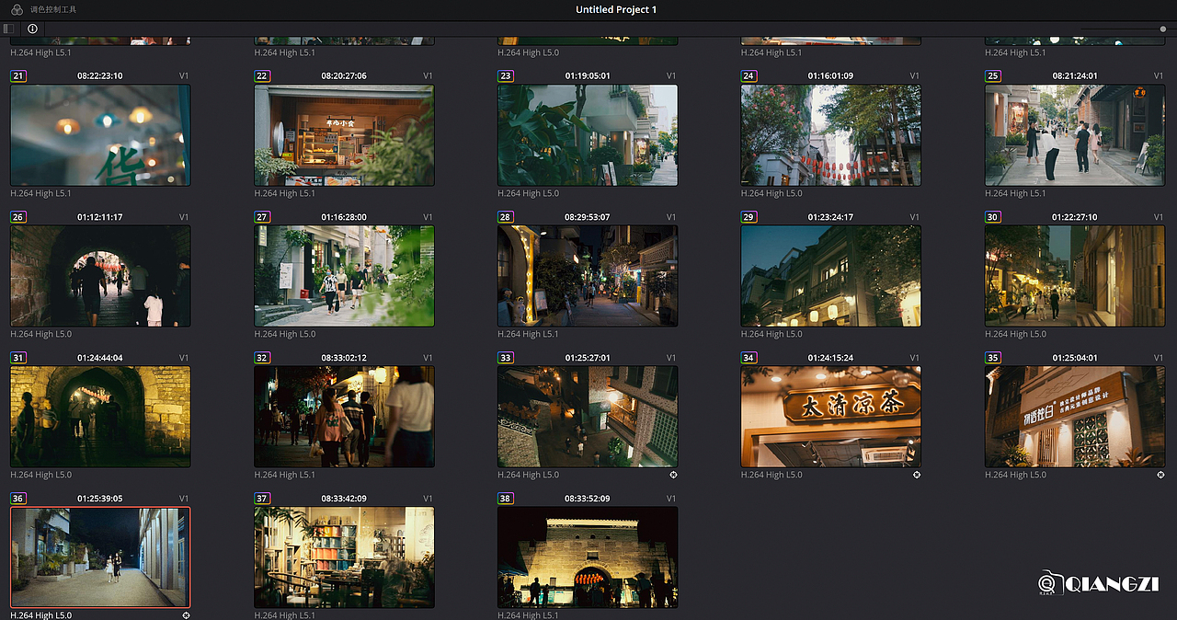Select clip 29 dusk building thumbnail
Image resolution: width=1177 pixels, height=620 pixels.
(x=831, y=276)
